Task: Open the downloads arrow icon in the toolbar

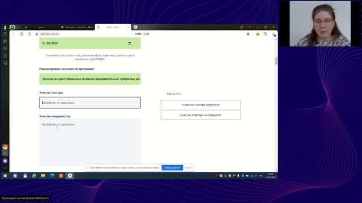Action: click(x=274, y=34)
